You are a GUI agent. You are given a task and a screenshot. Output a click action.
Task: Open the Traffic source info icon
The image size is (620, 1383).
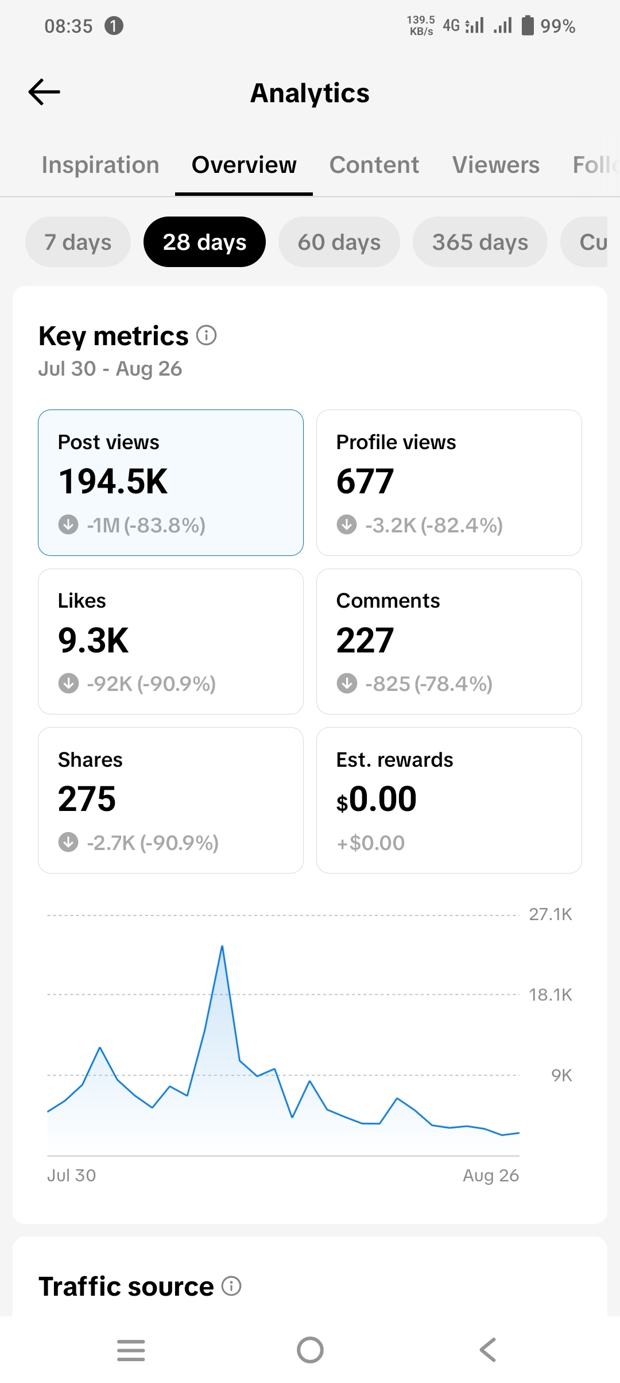coord(231,1286)
